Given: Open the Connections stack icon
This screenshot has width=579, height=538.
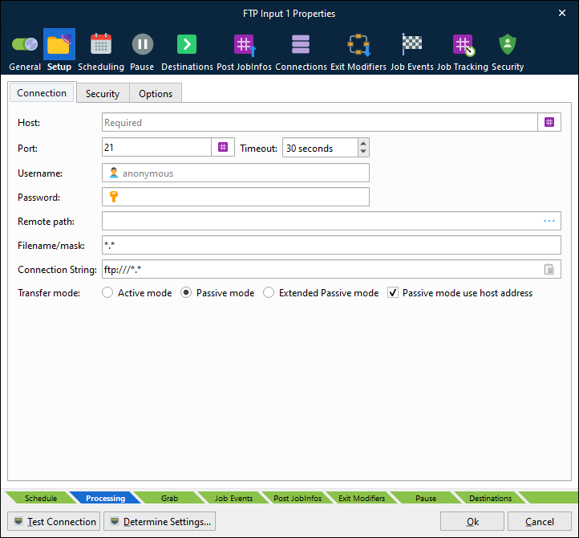Looking at the screenshot, I should tap(301, 44).
